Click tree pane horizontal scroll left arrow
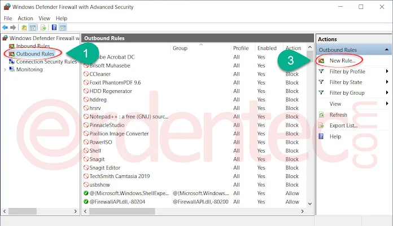 point(5,211)
